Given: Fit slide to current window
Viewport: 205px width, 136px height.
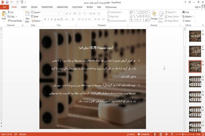Looking at the screenshot, I should 203,134.
